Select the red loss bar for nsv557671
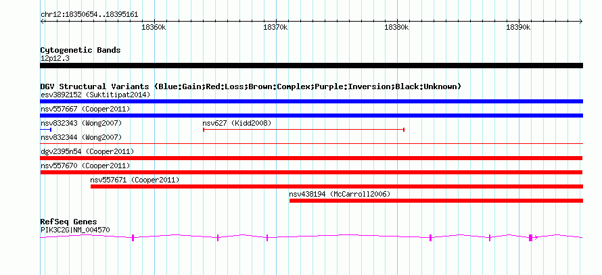Image resolution: width=602 pixels, height=275 pixels. [x=337, y=186]
